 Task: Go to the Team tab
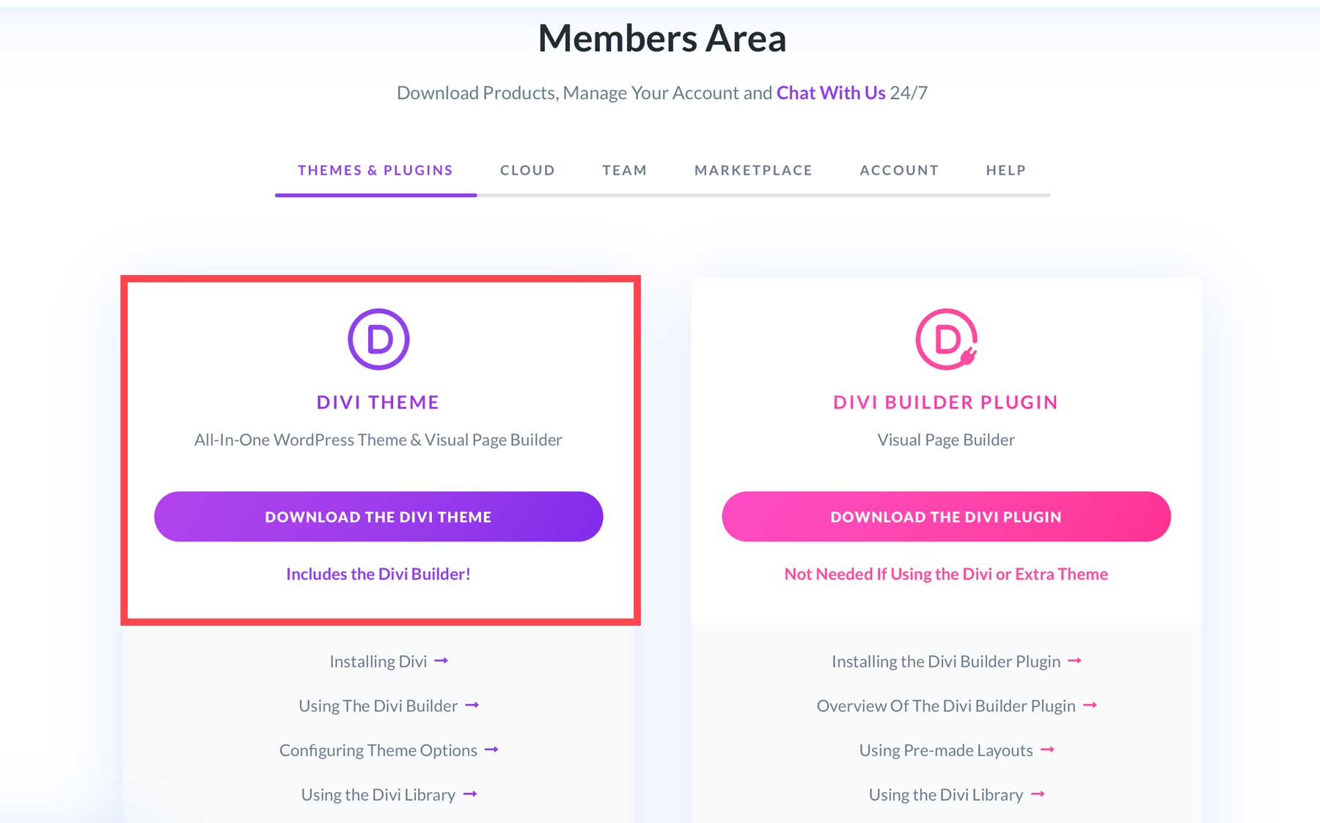point(625,170)
